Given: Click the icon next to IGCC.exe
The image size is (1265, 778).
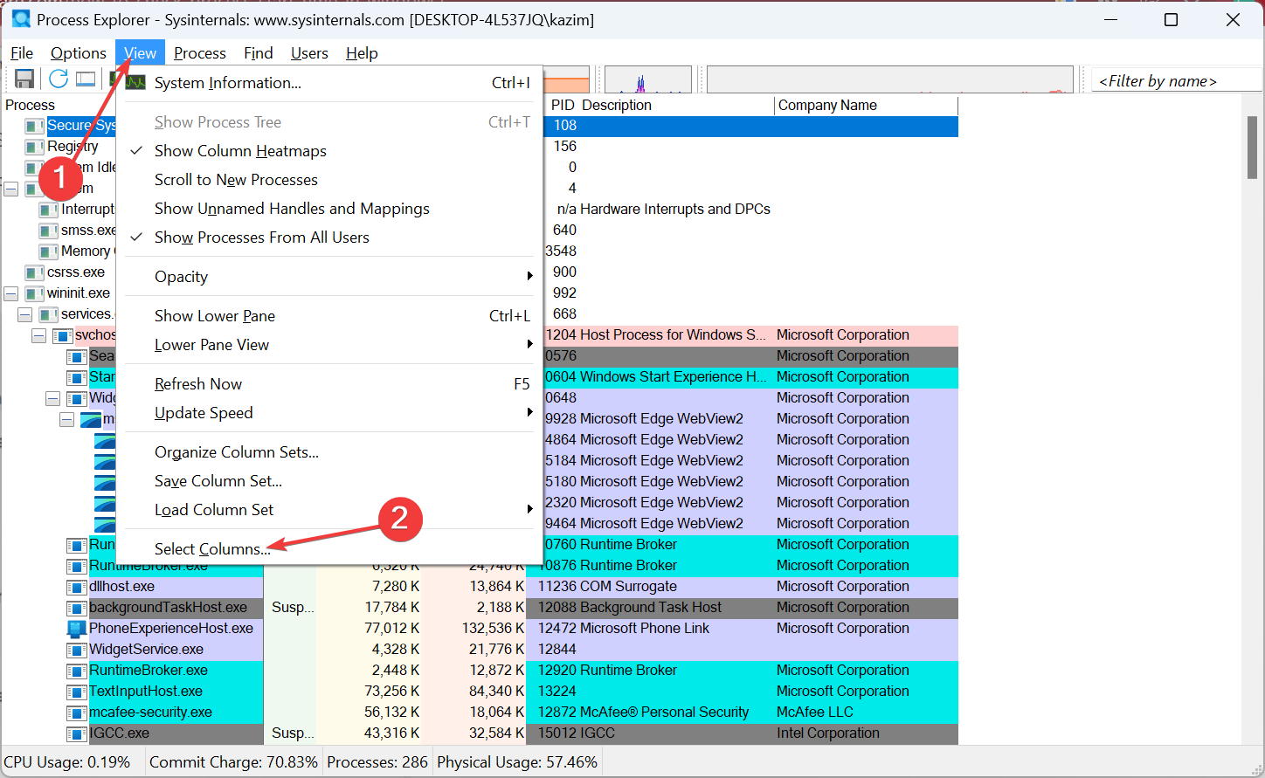Looking at the screenshot, I should click(77, 733).
